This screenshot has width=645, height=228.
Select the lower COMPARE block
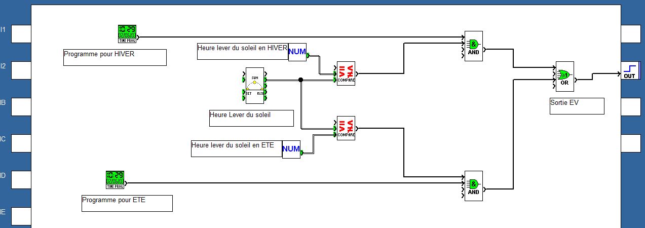click(346, 128)
